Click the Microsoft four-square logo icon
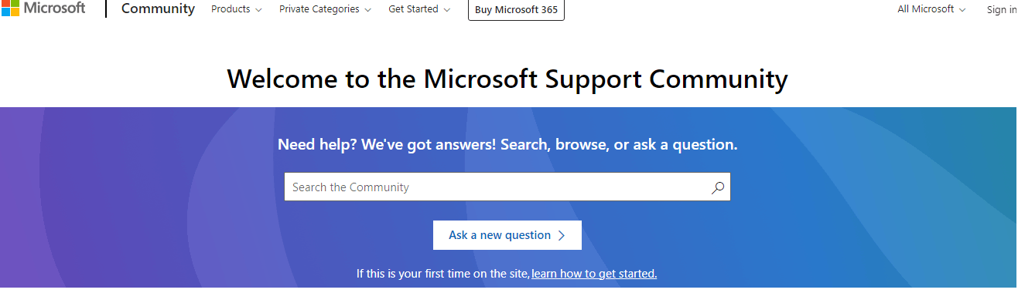Screen dimensions: 1018x293 (x=9, y=8)
